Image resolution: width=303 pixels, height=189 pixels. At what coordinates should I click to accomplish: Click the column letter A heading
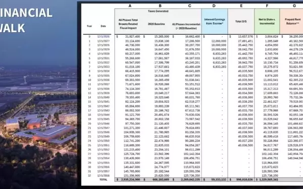pyautogui.click(x=130, y=6)
